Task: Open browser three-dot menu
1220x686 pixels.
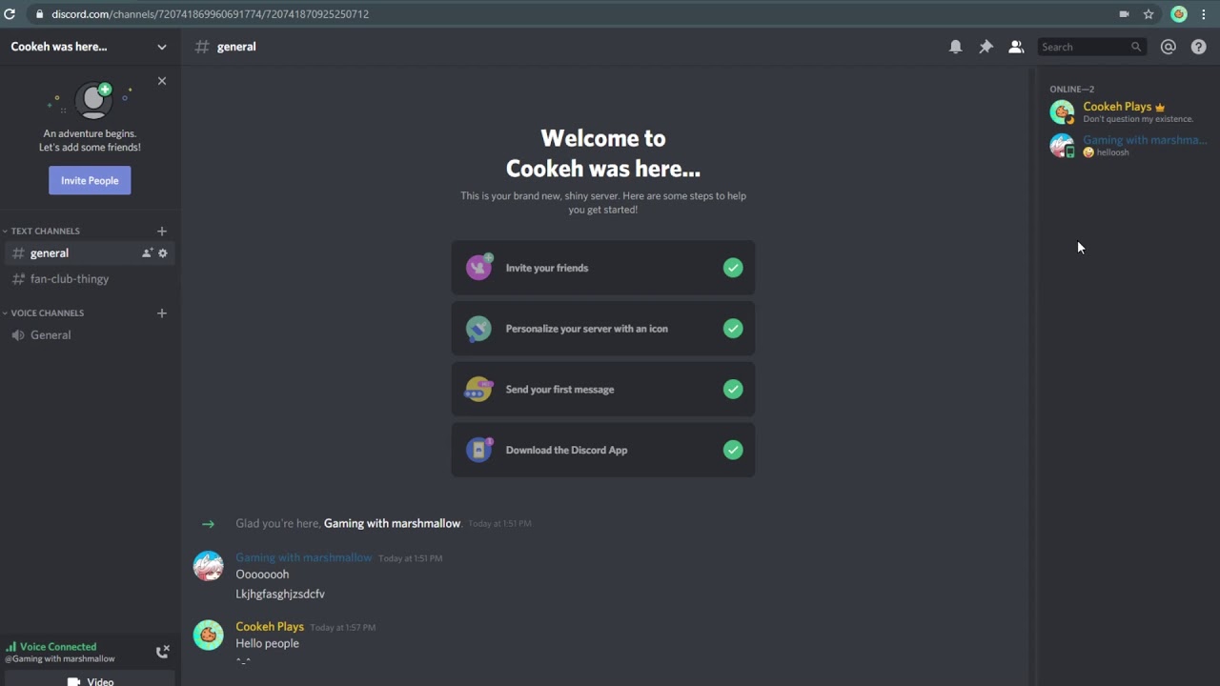Action: [x=1204, y=14]
